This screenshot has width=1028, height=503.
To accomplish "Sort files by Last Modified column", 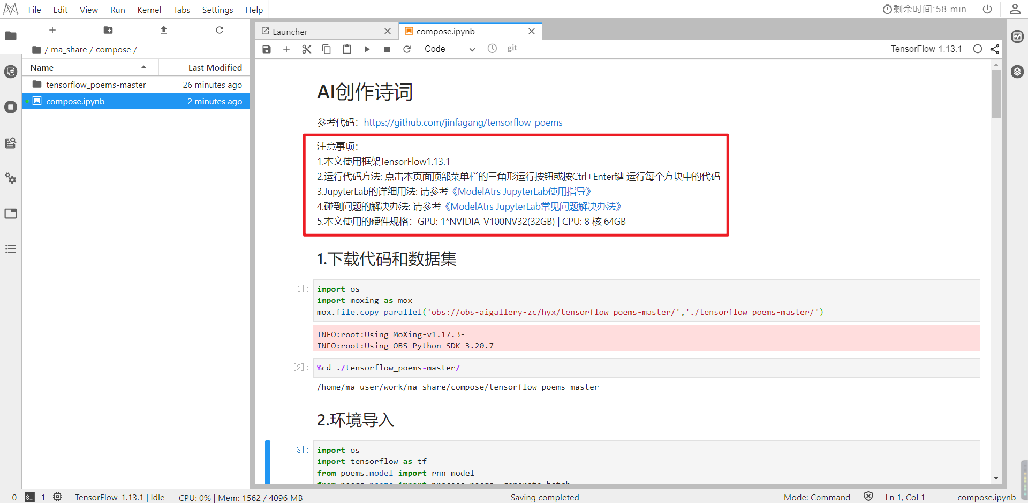I will (205, 67).
